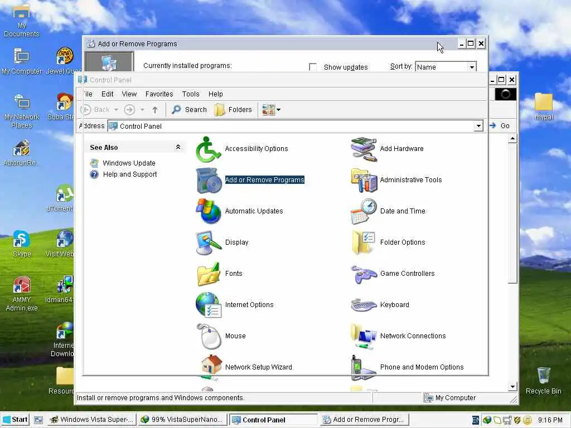Collapse the See Also panel
Viewport: 571px width, 428px height.
pos(178,147)
